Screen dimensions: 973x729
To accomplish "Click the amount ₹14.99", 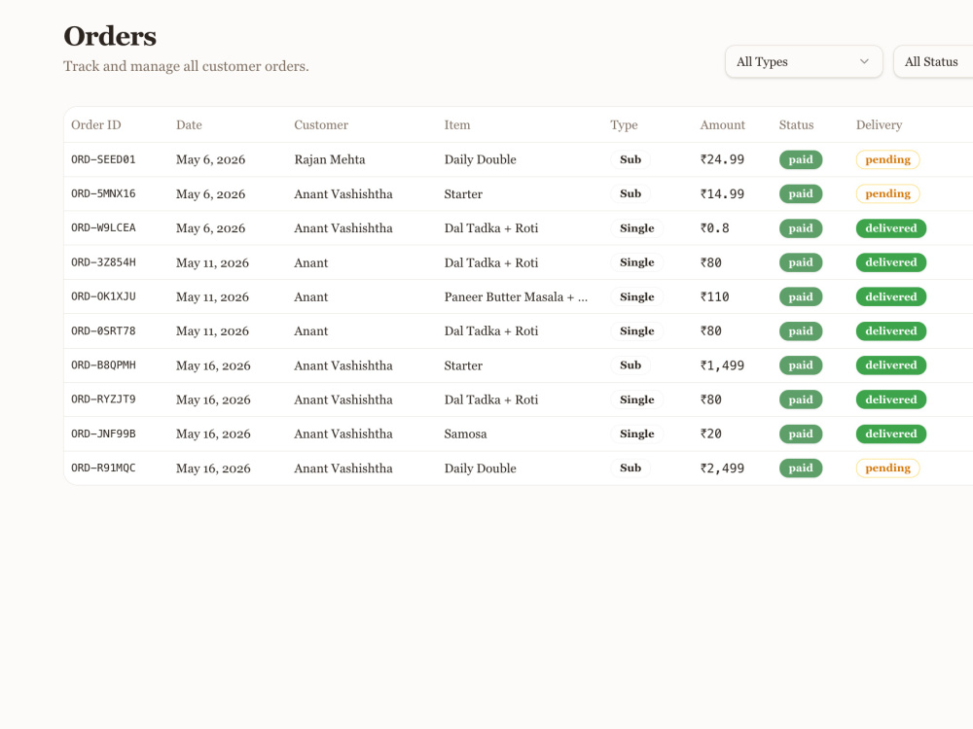I will (x=722, y=193).
